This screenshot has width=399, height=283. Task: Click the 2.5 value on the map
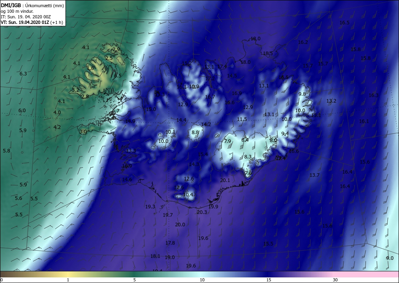coord(109,58)
